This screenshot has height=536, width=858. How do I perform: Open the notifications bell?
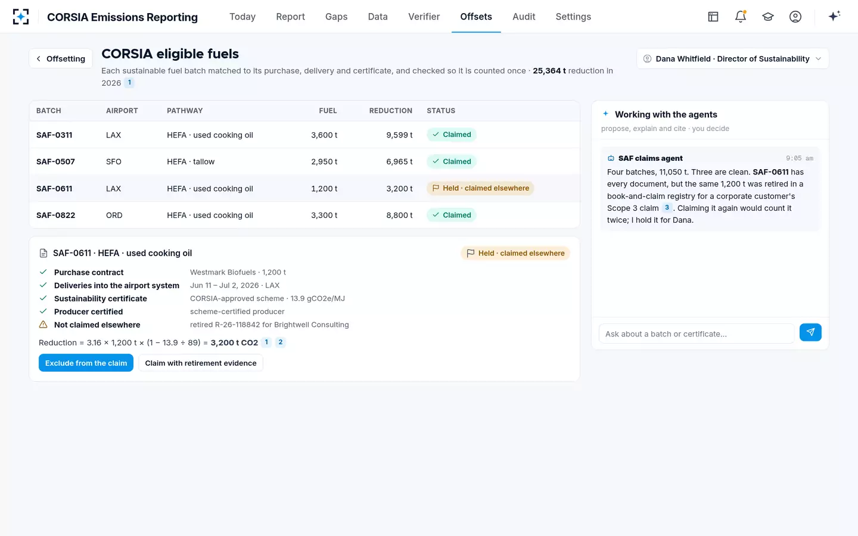(741, 17)
